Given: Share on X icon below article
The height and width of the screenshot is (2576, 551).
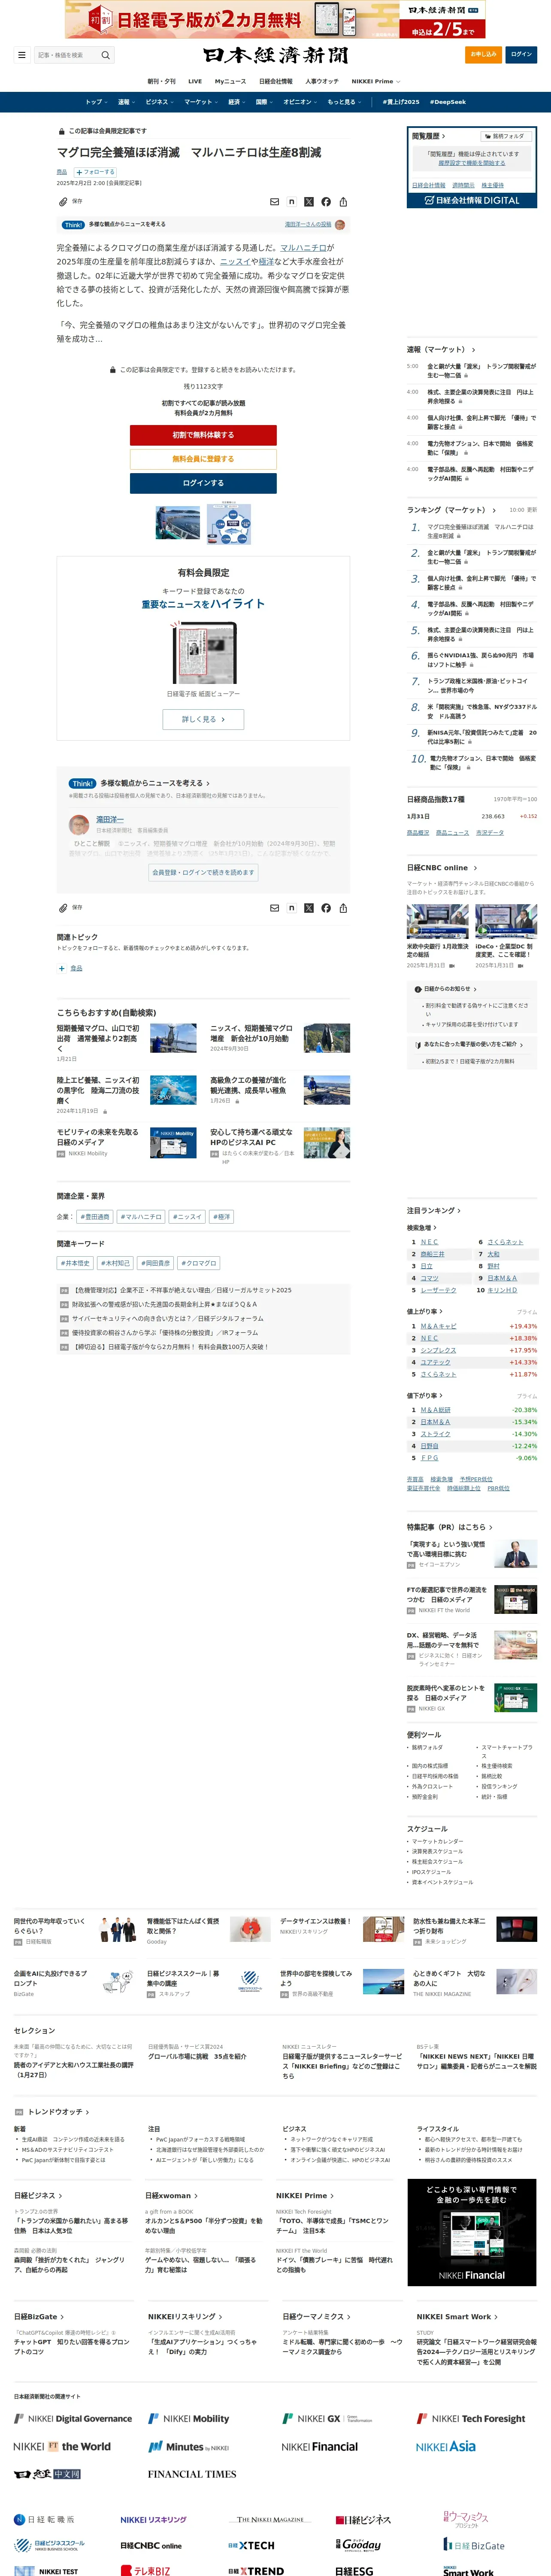Looking at the screenshot, I should point(309,908).
